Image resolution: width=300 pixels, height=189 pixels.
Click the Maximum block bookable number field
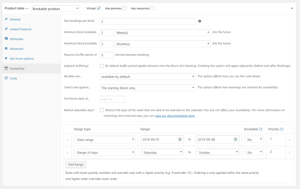click(106, 44)
